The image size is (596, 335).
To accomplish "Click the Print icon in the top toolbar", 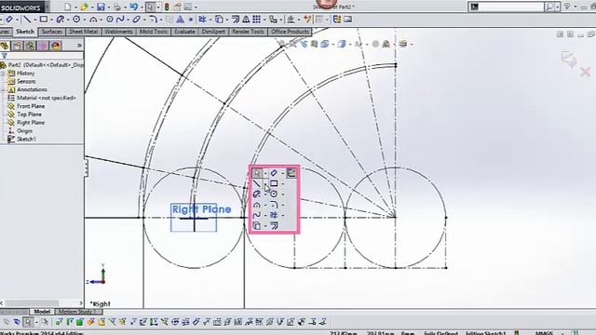I will (117, 7).
